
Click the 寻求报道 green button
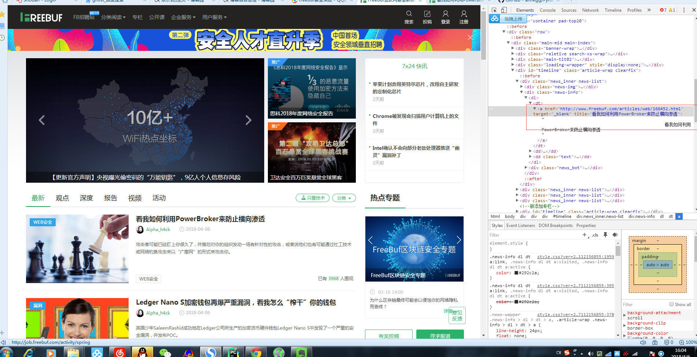[x=440, y=335]
